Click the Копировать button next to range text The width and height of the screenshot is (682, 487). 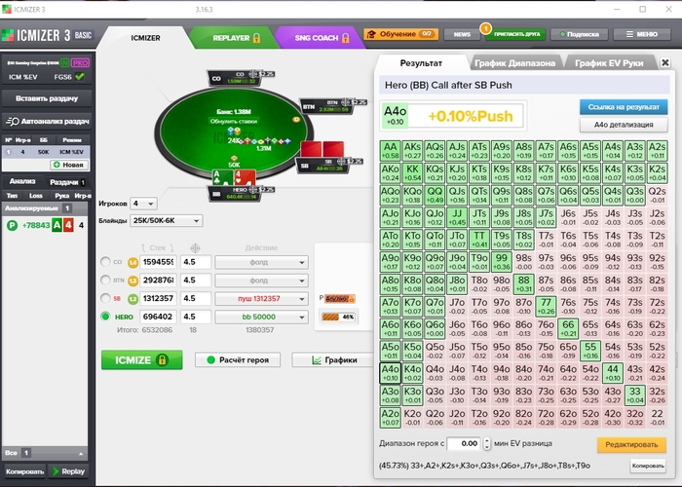point(648,466)
